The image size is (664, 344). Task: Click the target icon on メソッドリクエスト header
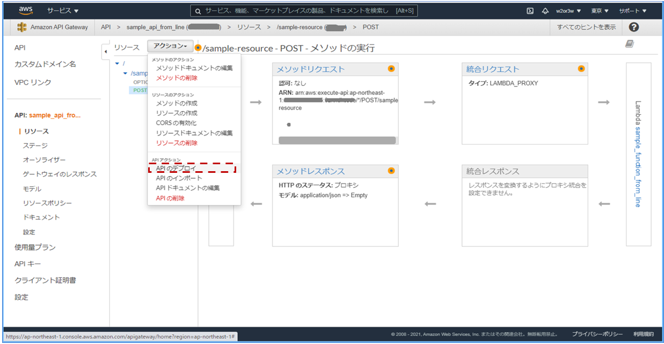pos(391,69)
